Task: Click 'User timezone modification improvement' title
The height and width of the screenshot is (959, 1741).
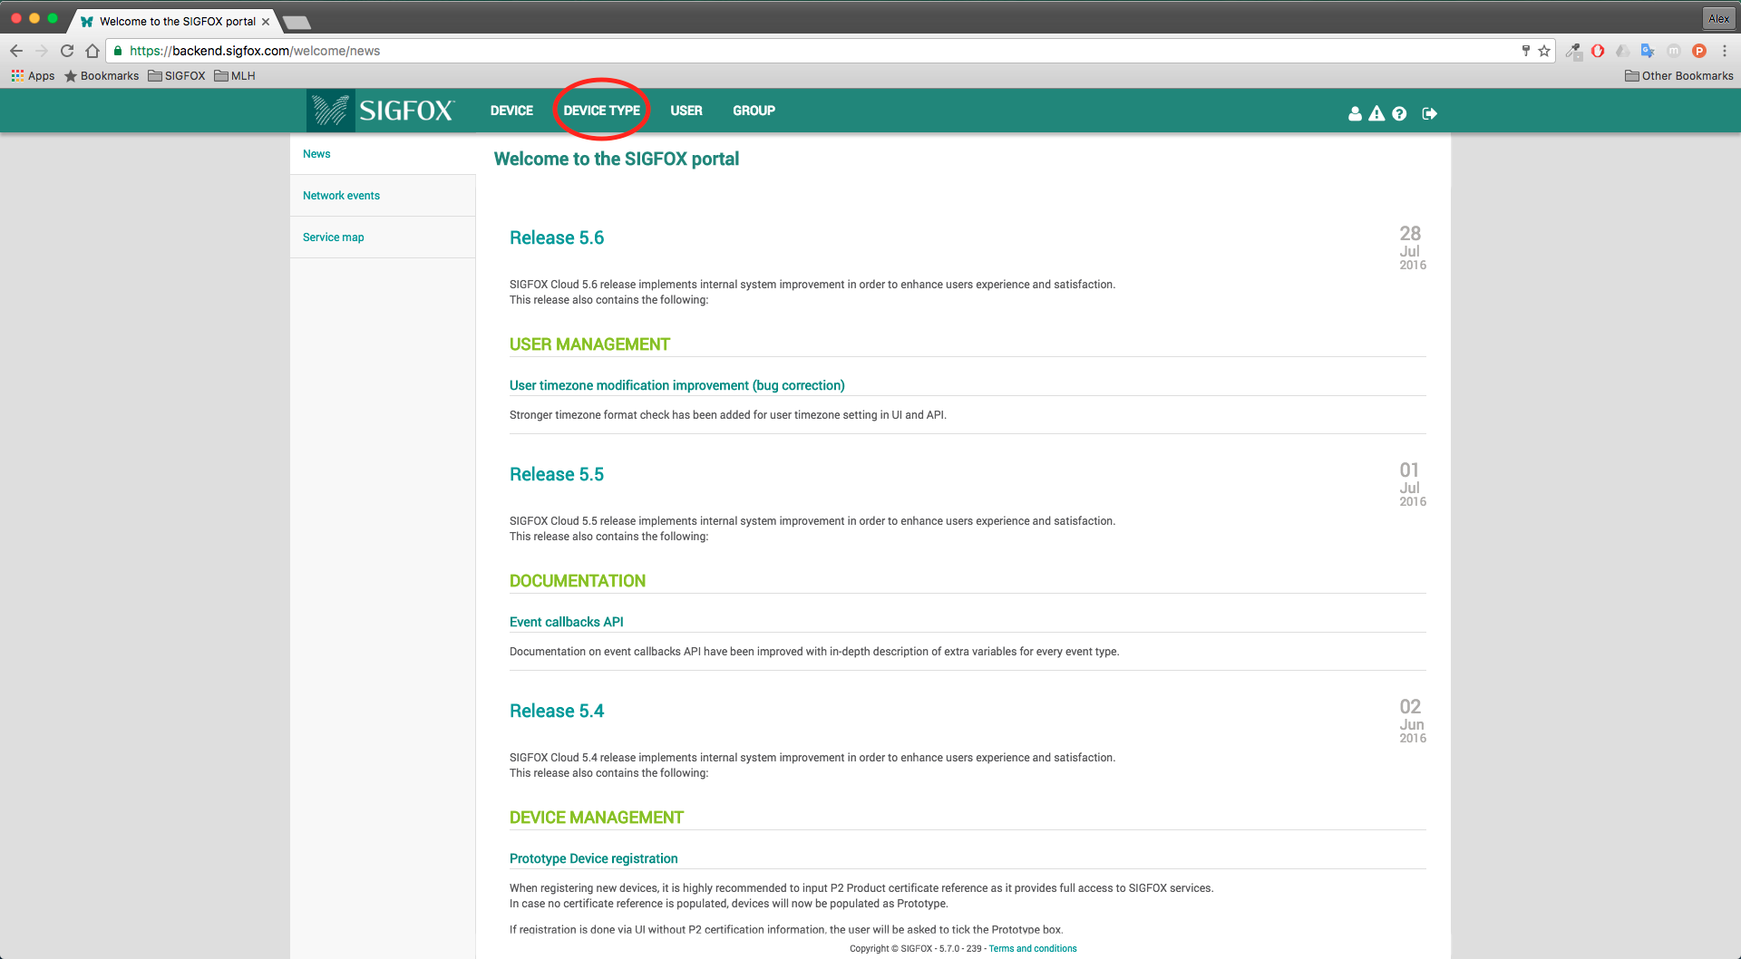Action: (677, 385)
